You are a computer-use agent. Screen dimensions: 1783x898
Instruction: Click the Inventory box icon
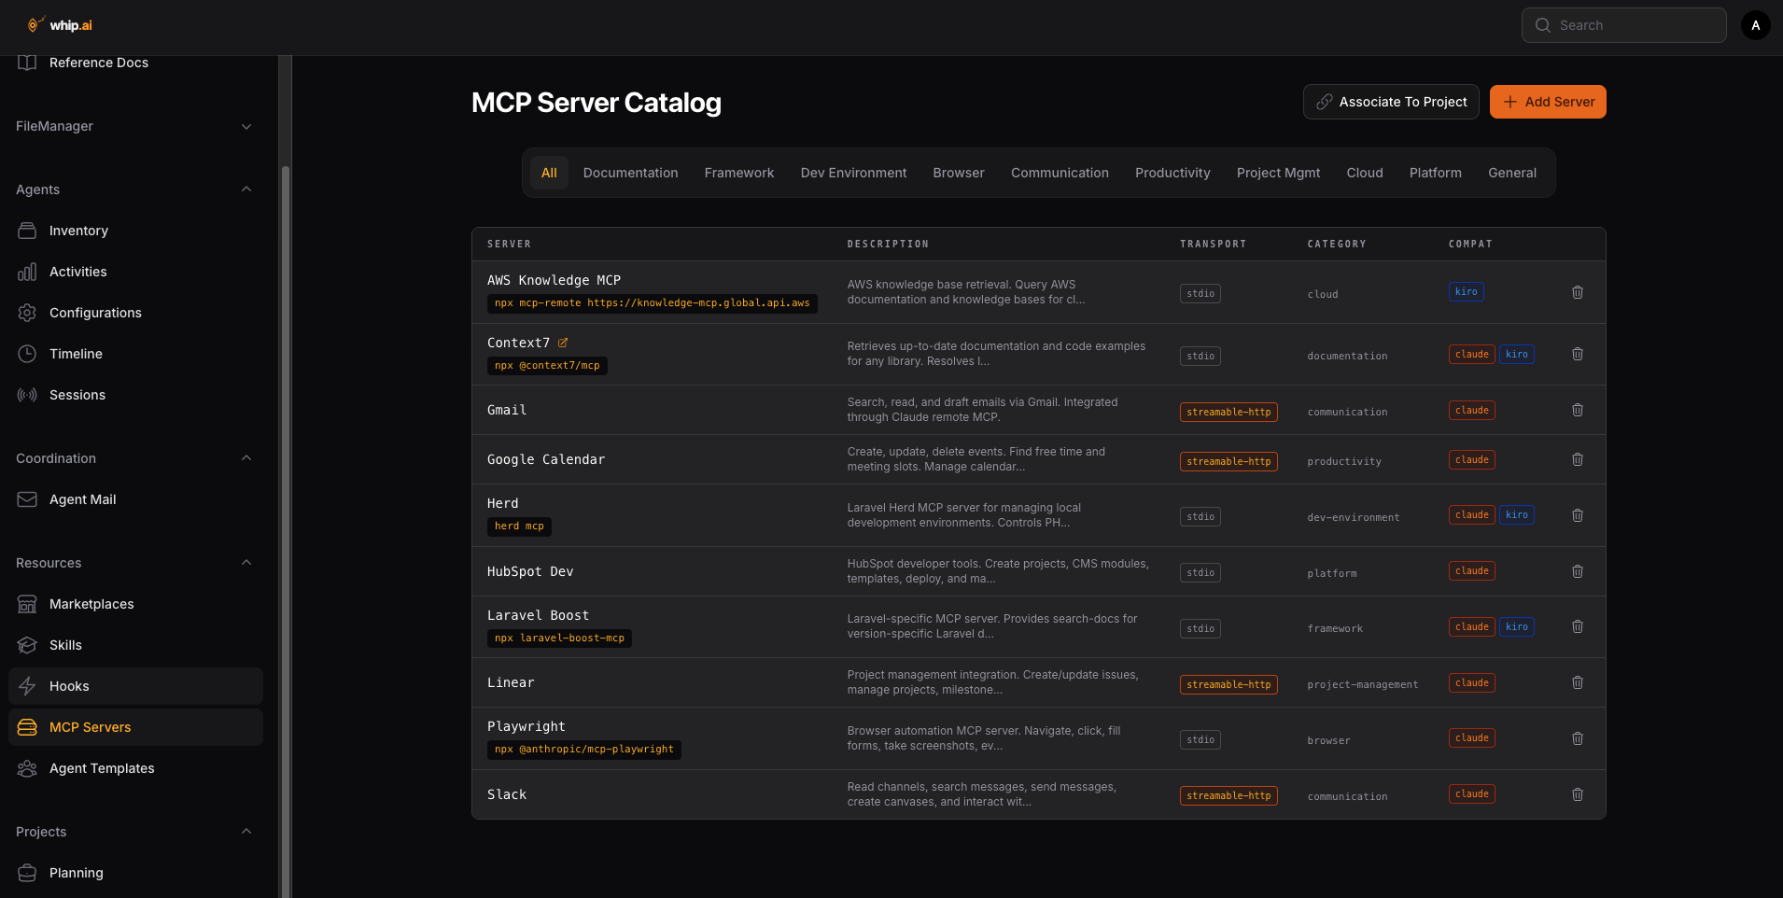pyautogui.click(x=28, y=230)
